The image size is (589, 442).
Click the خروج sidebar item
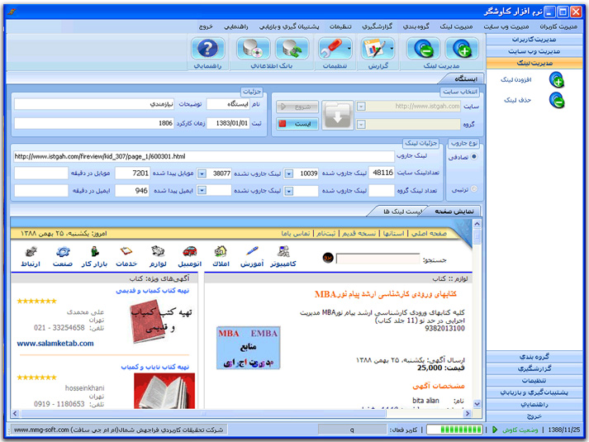pyautogui.click(x=534, y=416)
